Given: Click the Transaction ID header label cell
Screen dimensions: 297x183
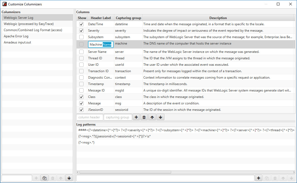Looking at the screenshot, I should pos(101,71).
